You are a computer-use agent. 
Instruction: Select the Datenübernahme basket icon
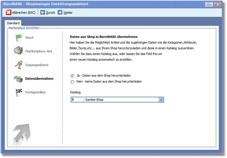[x=19, y=79]
